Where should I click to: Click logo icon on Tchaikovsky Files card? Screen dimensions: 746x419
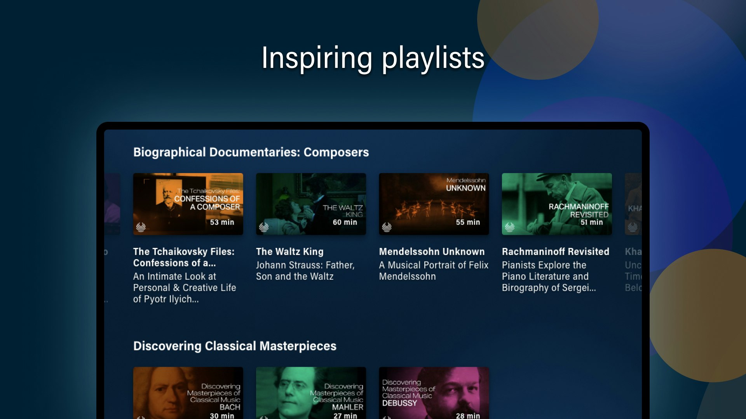pos(141,227)
